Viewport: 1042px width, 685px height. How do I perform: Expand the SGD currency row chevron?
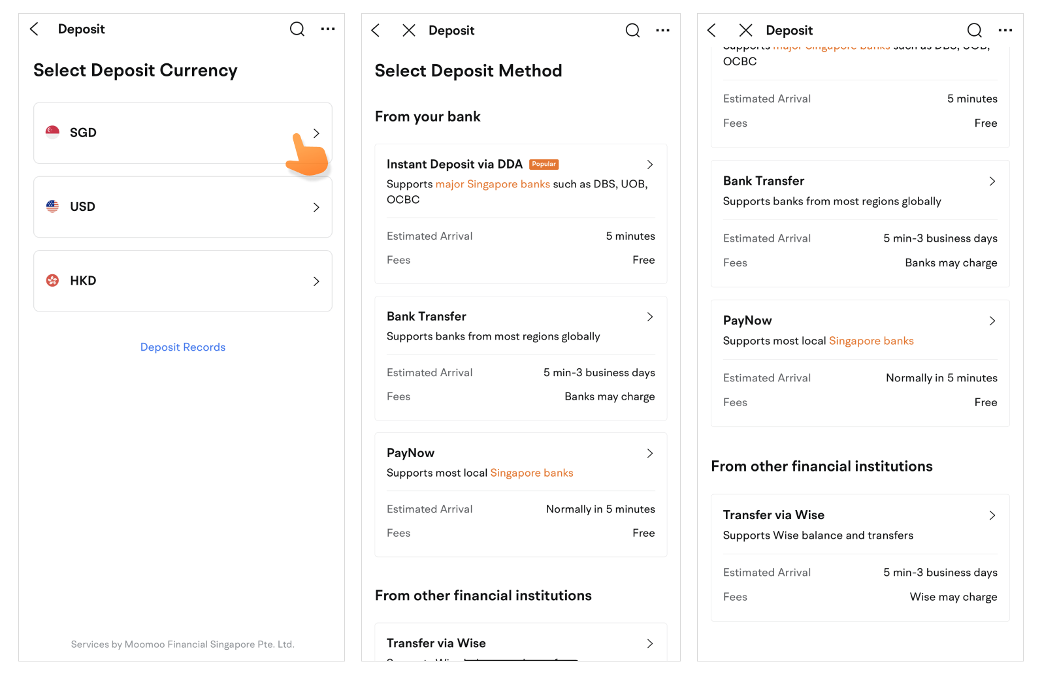[316, 133]
